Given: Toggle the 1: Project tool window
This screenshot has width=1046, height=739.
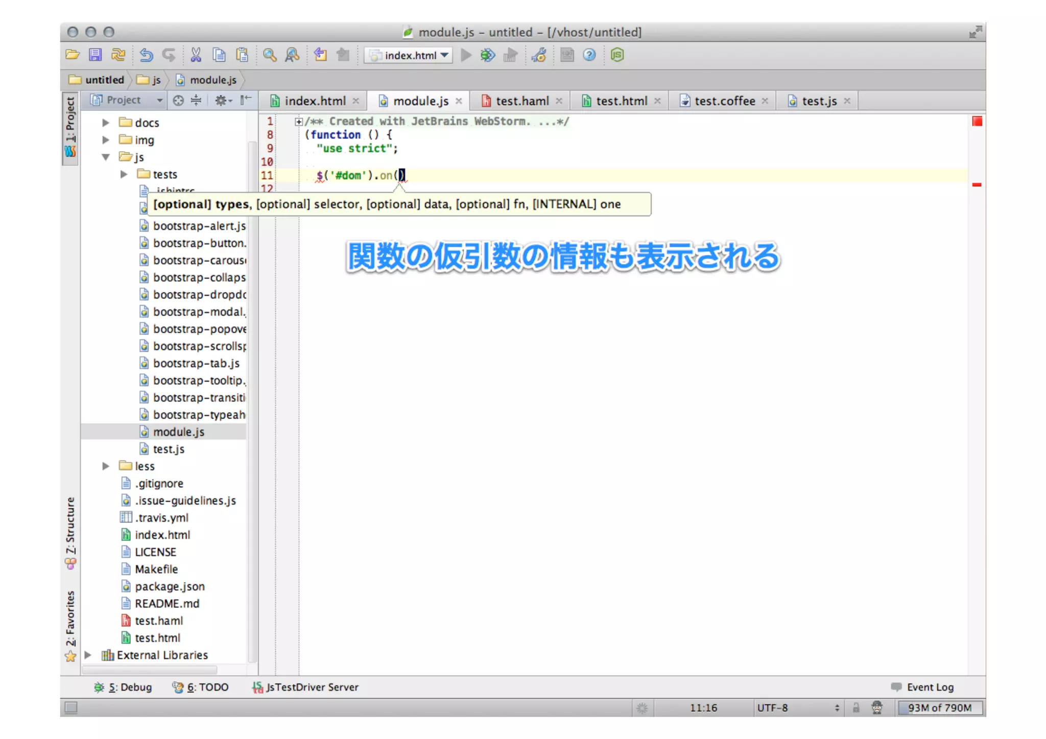Looking at the screenshot, I should 70,128.
